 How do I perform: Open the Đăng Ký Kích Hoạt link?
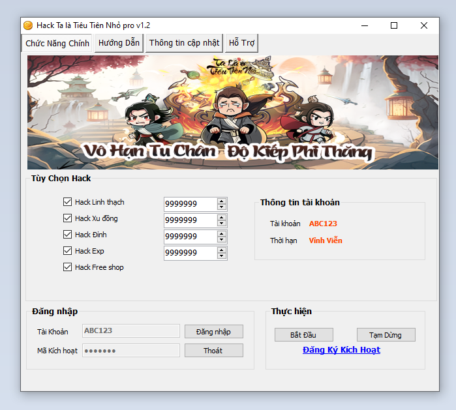[341, 350]
